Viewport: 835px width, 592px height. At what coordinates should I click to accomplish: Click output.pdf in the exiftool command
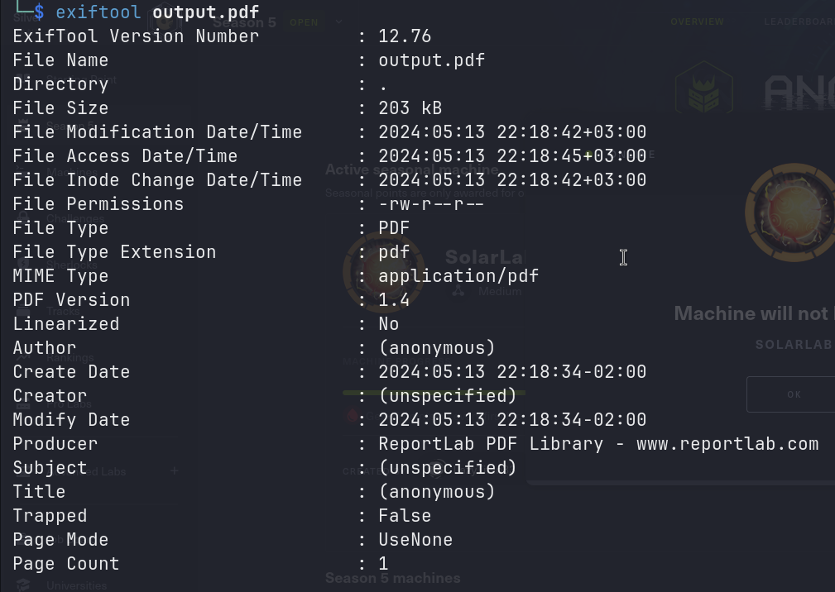point(206,12)
